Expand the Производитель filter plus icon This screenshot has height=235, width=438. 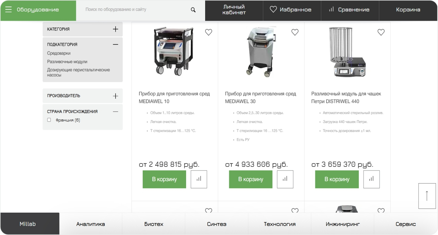point(116,96)
